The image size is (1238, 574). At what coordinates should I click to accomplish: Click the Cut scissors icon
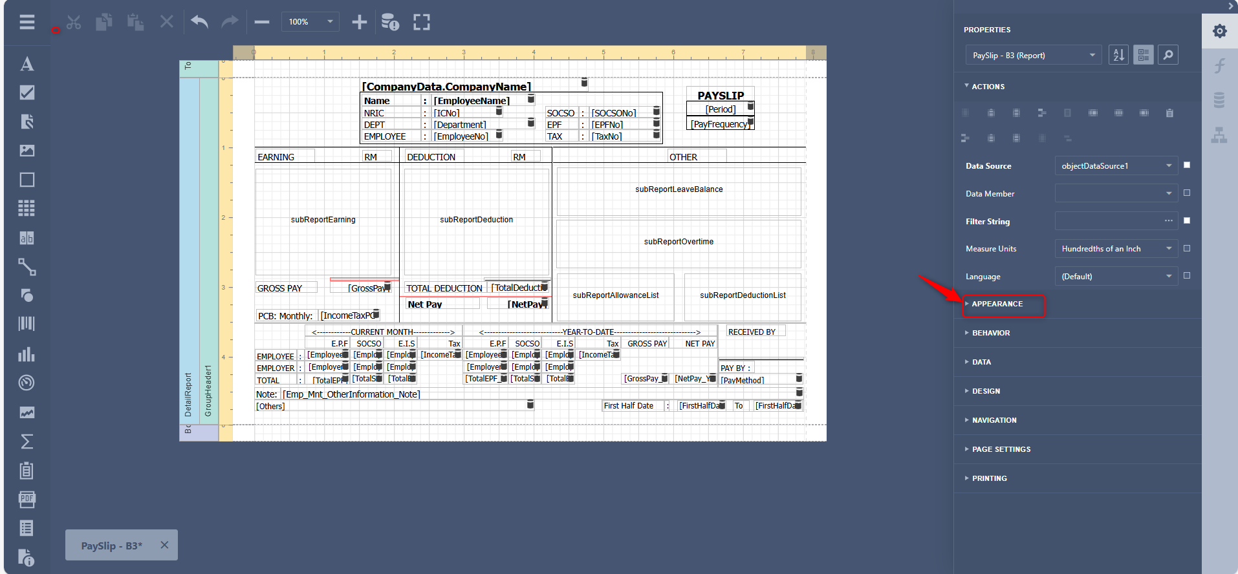pos(74,22)
